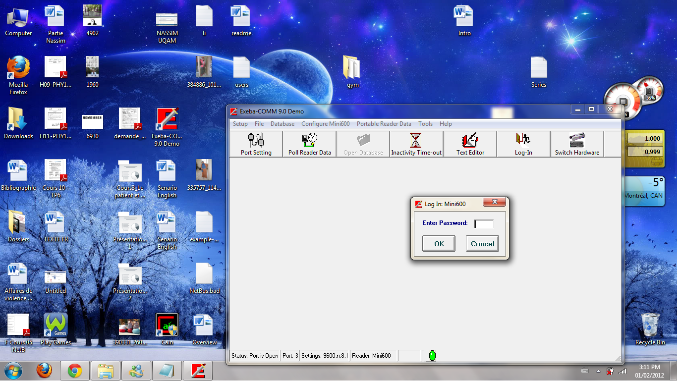Image resolution: width=678 pixels, height=381 pixels.
Task: Click Exeba-COMM icon in the taskbar
Action: [x=198, y=371]
